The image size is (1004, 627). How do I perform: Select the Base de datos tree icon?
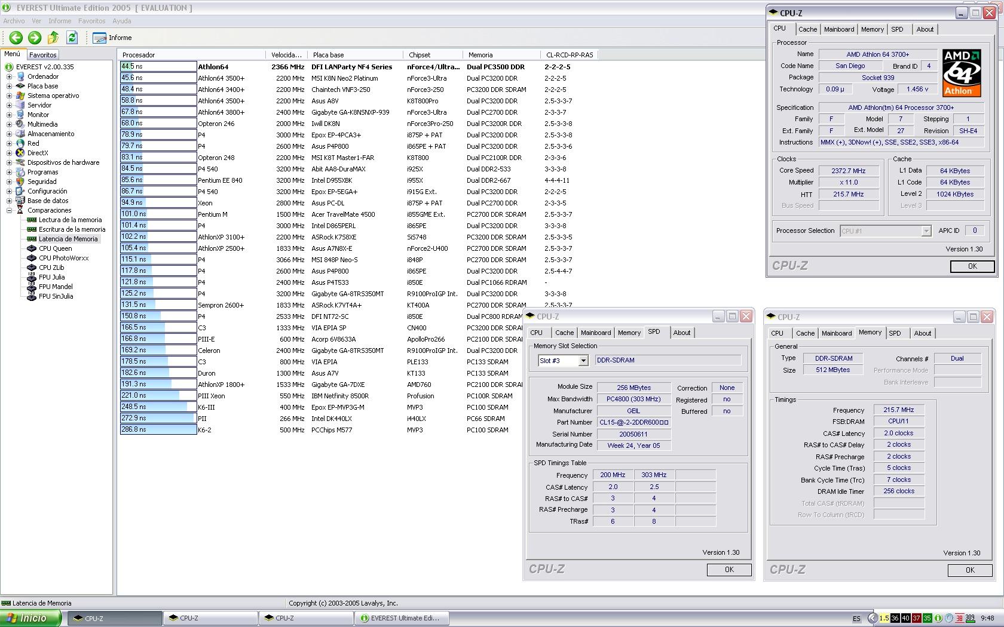(20, 201)
